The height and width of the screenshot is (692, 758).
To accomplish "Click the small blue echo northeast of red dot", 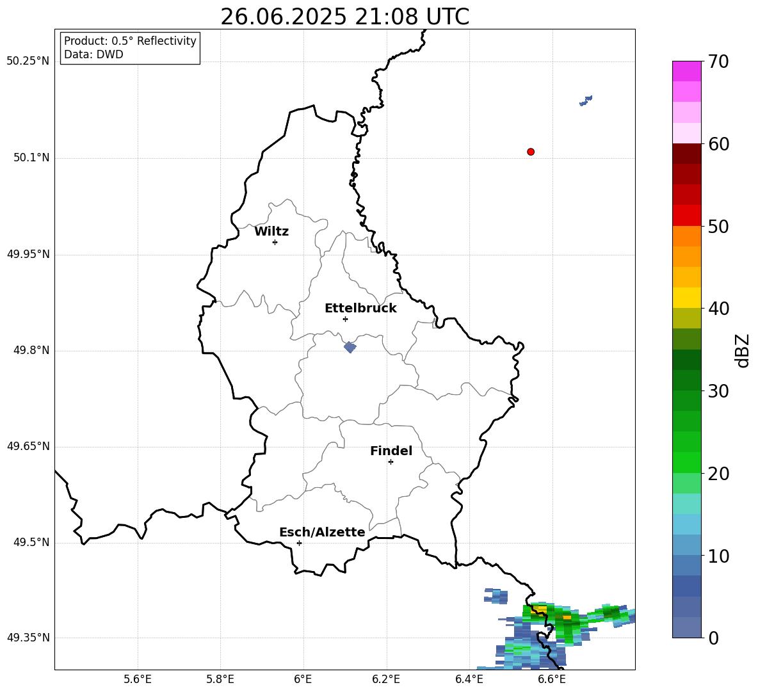I will (x=586, y=101).
